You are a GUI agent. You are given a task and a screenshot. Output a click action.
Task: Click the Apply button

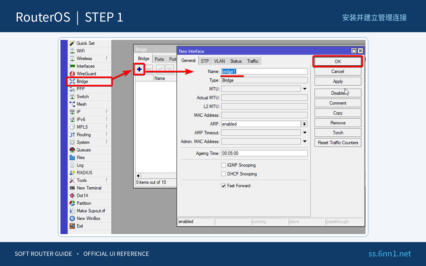tap(338, 81)
